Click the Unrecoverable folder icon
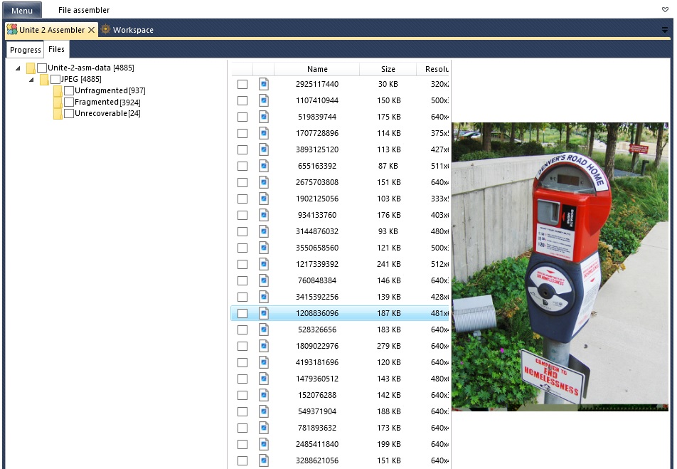The image size is (677, 469). (x=58, y=114)
